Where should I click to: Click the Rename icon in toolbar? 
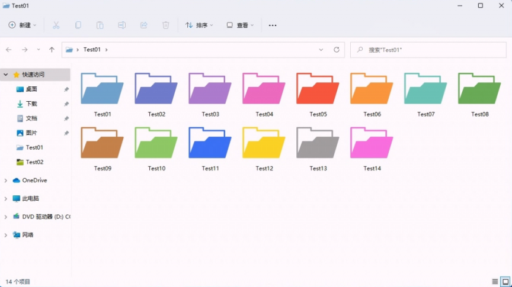pyautogui.click(x=121, y=25)
